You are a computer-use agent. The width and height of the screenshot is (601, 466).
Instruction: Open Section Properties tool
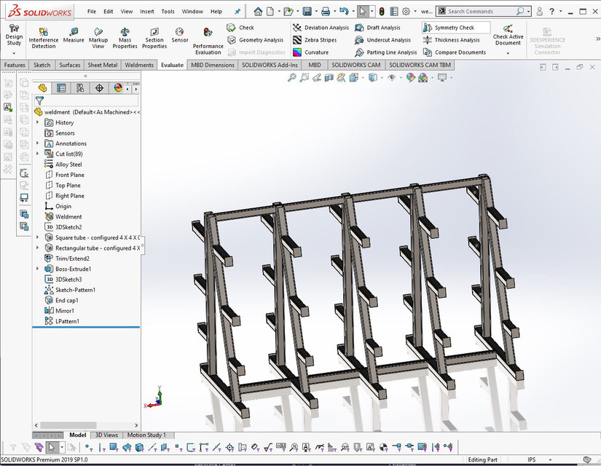[x=154, y=36]
